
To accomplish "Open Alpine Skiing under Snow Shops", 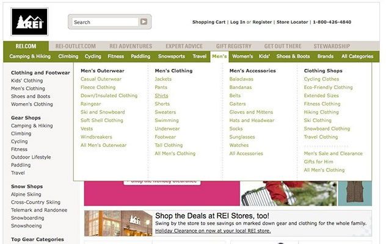I will [x=26, y=195].
